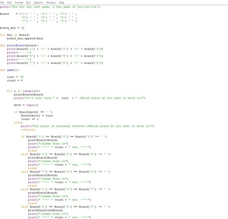Open the Window menu
228x219 pixels.
51,3
